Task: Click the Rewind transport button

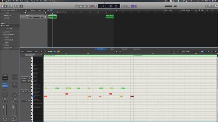Action: 77,6
